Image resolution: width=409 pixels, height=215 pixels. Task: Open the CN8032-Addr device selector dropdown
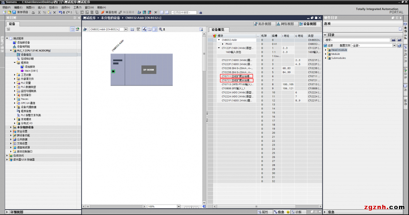(126, 29)
